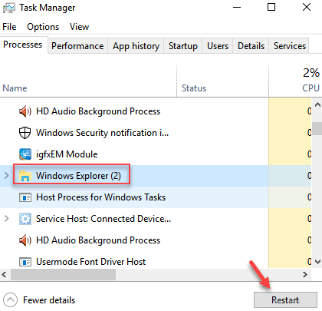Viewport: 322px width, 311px height.
Task: Select the Host Process for Windows Tasks row
Action: pyautogui.click(x=156, y=197)
